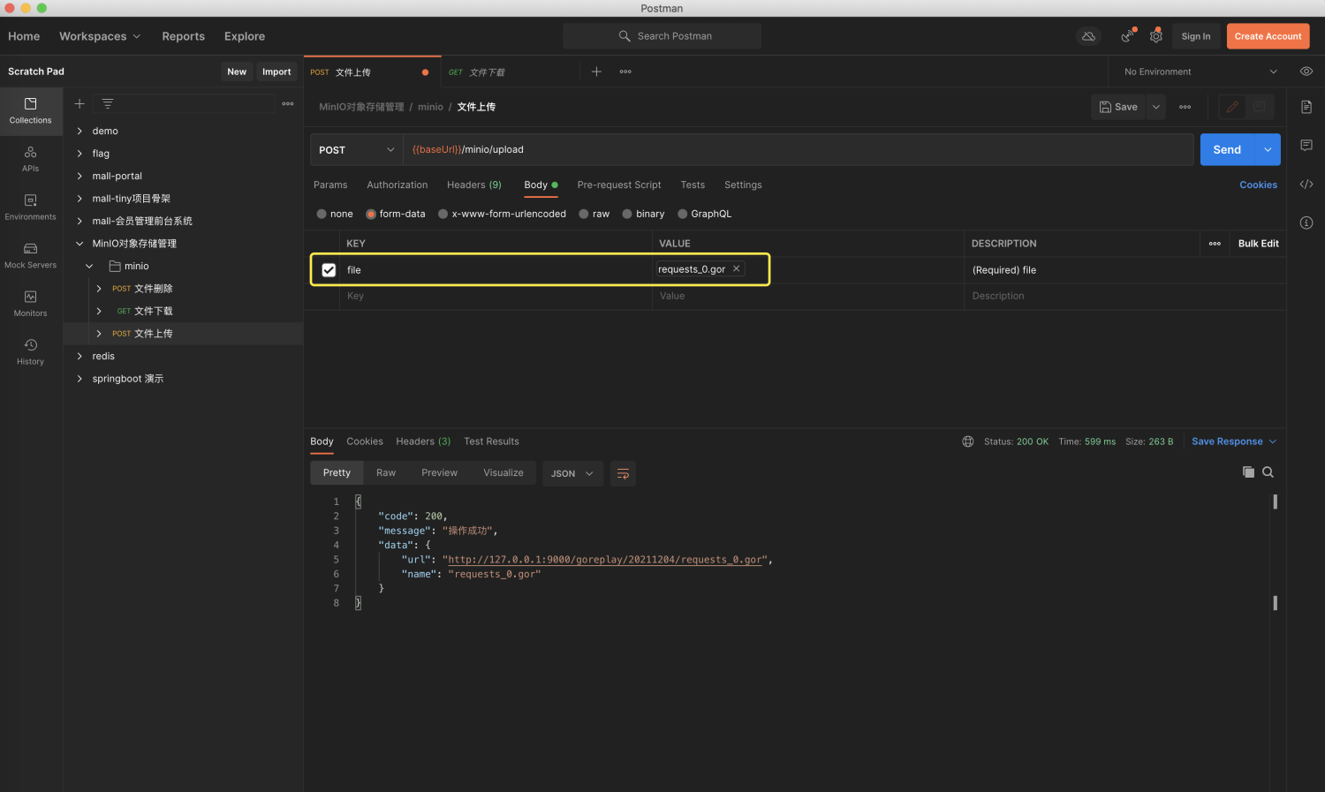
Task: Switch to the Pre-request Script tab
Action: pos(619,185)
